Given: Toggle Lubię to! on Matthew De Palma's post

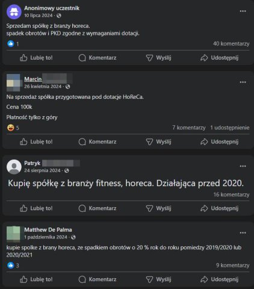Looking at the screenshot, I should point(36,279).
